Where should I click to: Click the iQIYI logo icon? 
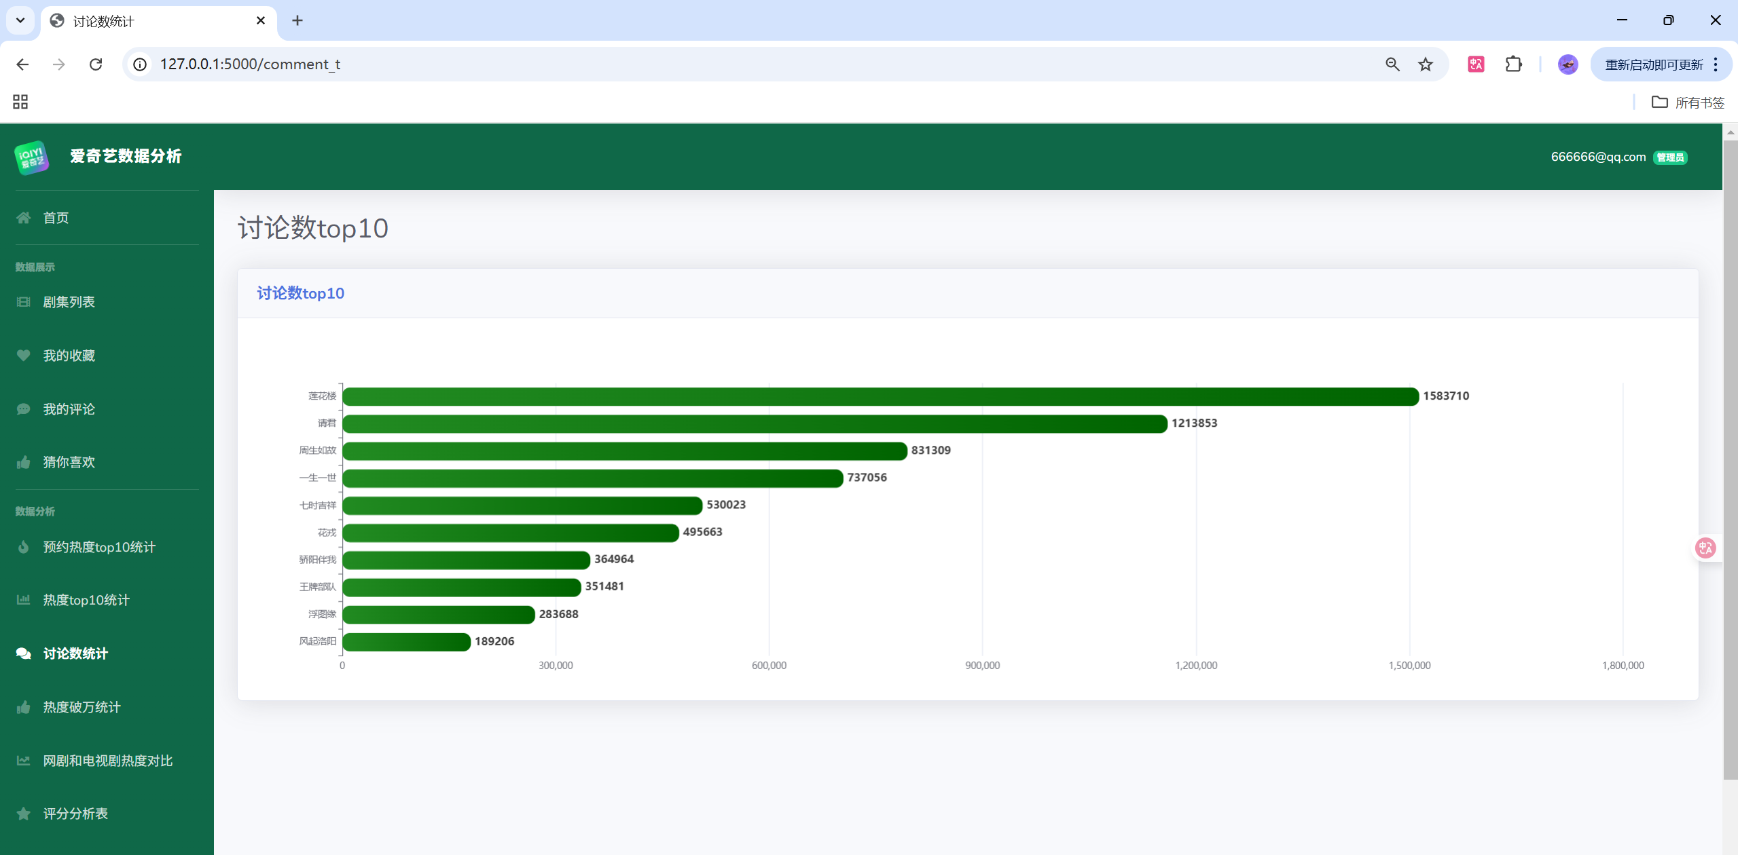[31, 157]
